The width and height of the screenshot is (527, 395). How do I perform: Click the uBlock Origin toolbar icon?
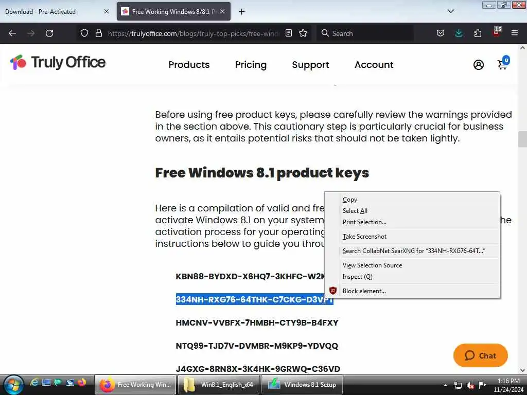pos(497,32)
